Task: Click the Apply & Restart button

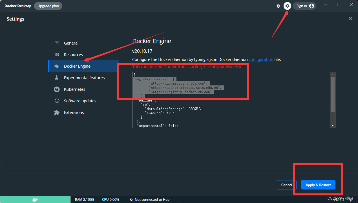Action: coord(318,185)
